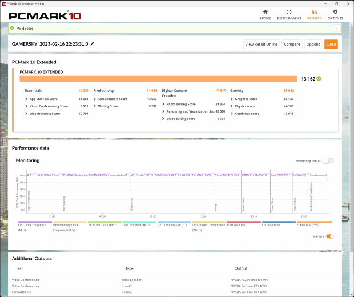The image size is (354, 297).
Task: Select GPU Temperature legend swatch
Action: (174, 222)
